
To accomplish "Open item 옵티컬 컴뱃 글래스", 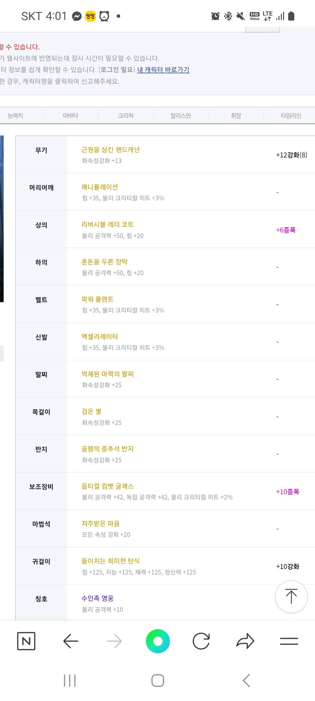I will click(x=108, y=486).
